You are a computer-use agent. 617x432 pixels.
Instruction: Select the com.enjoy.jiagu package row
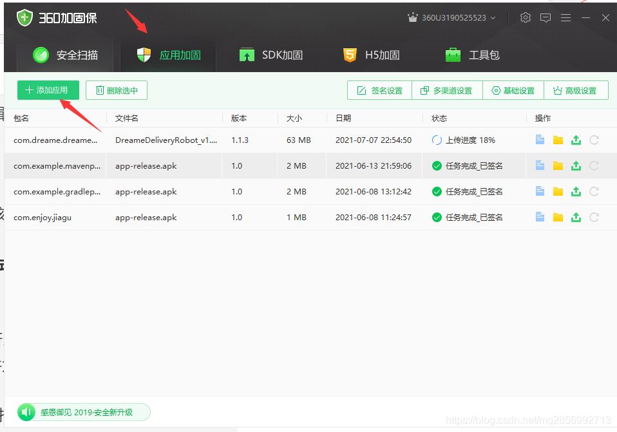click(310, 217)
